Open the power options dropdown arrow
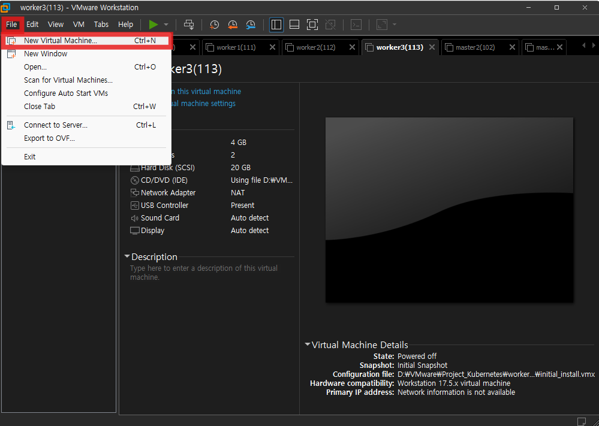Image resolution: width=599 pixels, height=426 pixels. [166, 25]
